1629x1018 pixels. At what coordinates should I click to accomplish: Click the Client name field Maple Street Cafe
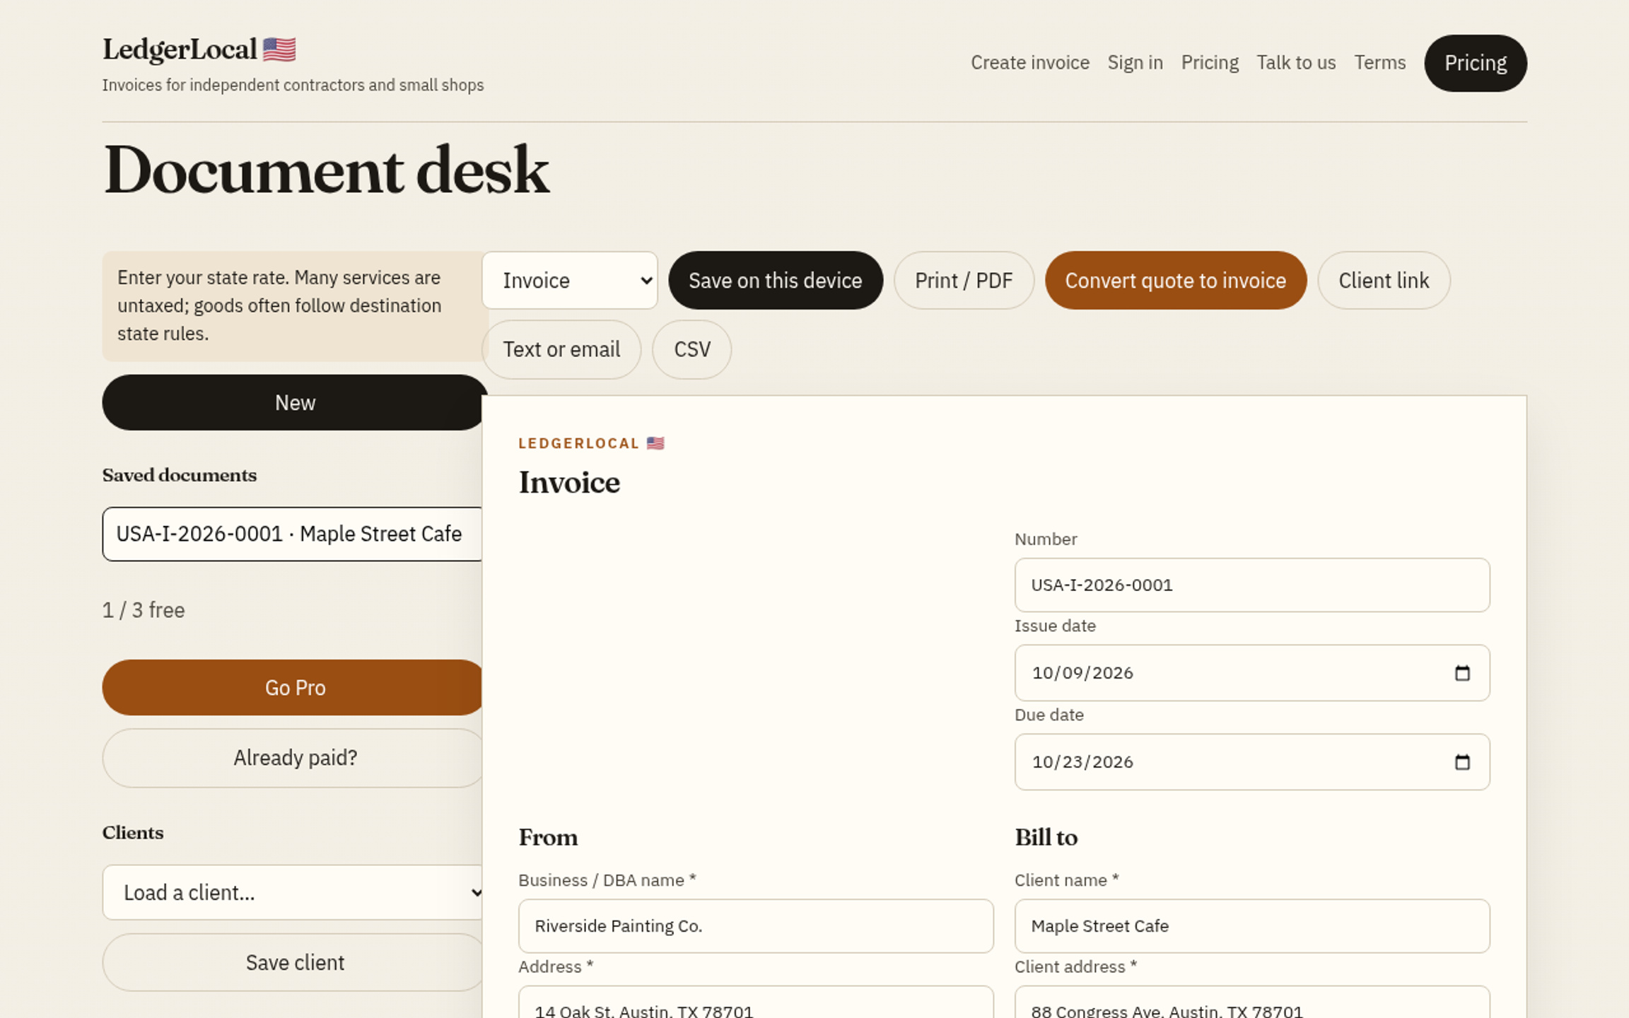1252,926
